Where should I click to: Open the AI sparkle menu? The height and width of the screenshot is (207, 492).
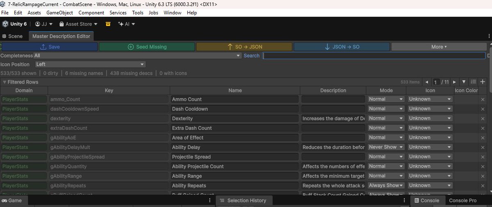click(x=126, y=24)
